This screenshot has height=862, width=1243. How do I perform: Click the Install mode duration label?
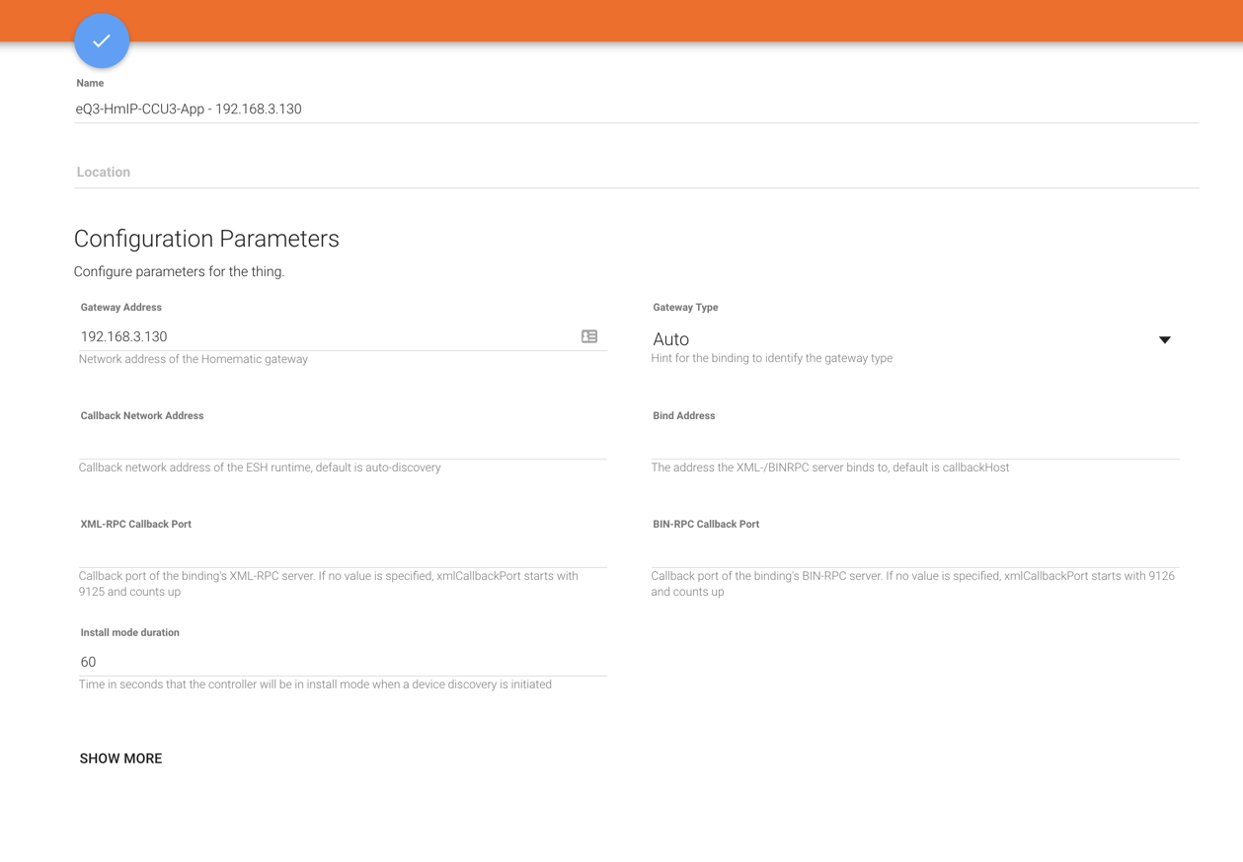click(129, 632)
